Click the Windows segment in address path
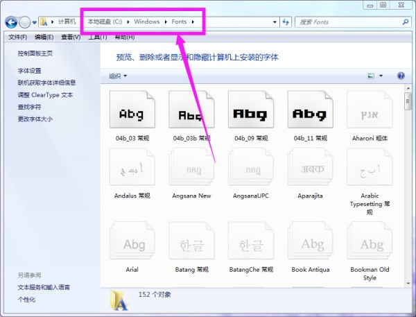 [x=147, y=22]
